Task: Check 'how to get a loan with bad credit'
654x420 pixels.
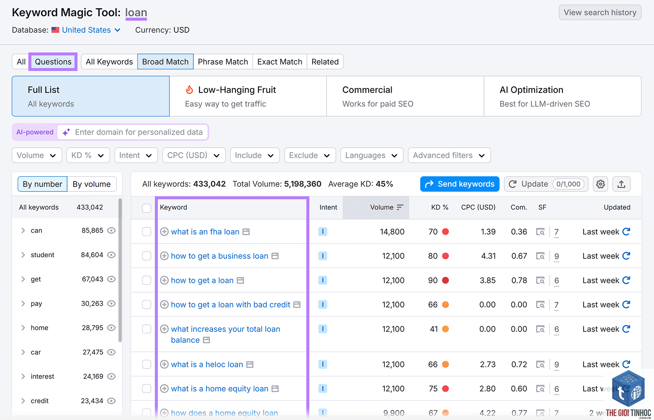Action: (147, 305)
